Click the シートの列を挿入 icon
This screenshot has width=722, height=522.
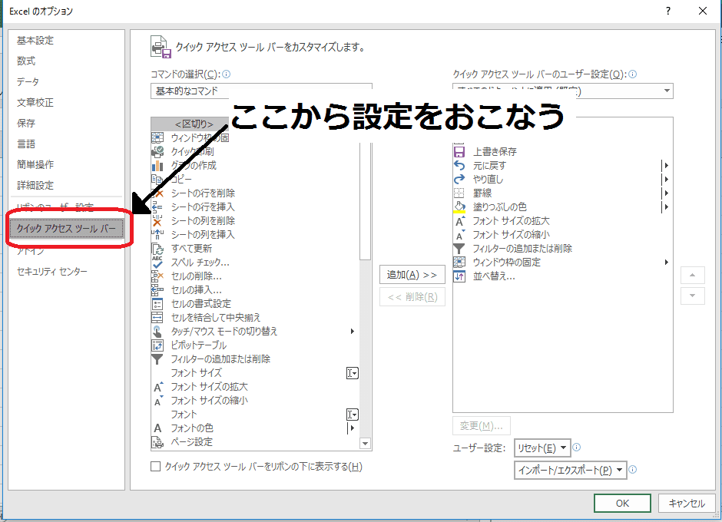(x=157, y=234)
